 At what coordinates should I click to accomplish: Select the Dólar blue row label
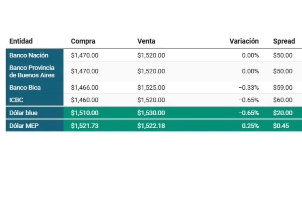click(x=23, y=113)
